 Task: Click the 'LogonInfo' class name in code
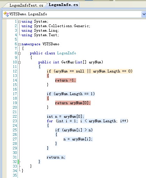66,53
